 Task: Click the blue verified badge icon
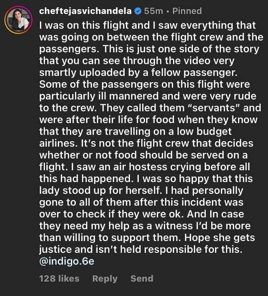coord(138,11)
